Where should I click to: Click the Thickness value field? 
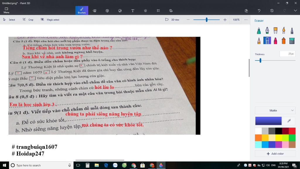coord(287,54)
